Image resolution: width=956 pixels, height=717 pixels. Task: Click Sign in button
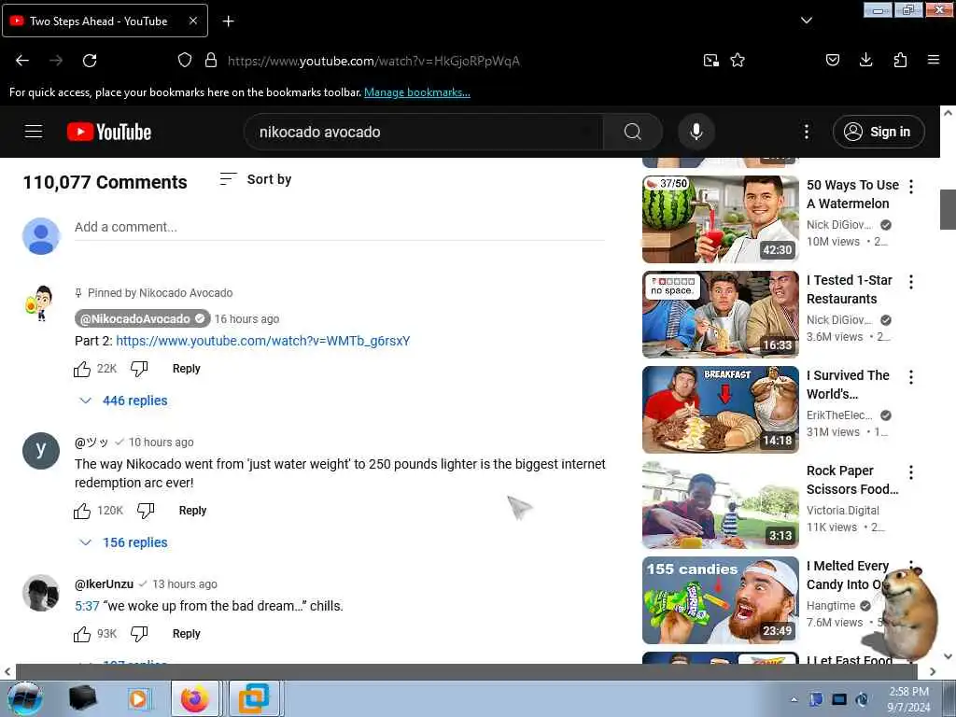879,132
